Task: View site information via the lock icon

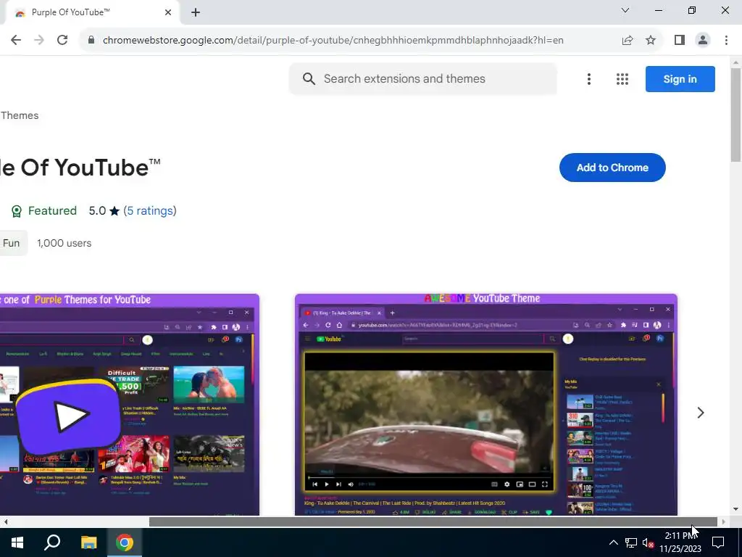Action: [x=91, y=41]
